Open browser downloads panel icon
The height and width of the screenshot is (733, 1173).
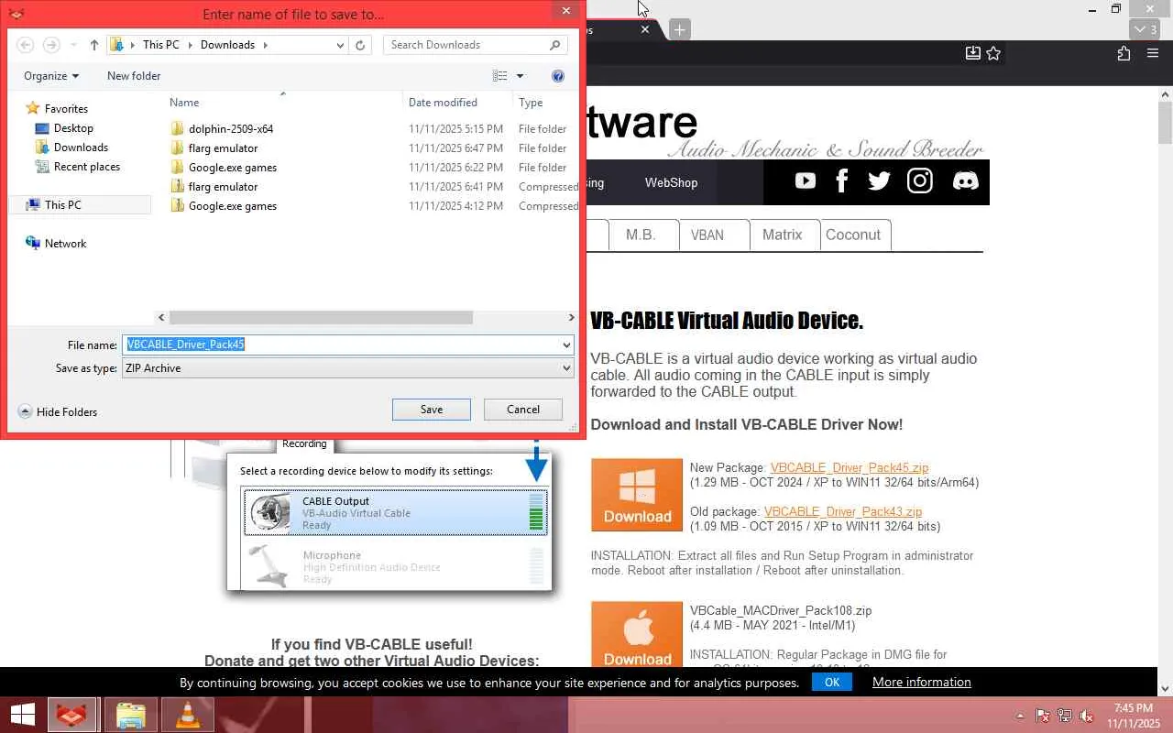(x=973, y=54)
